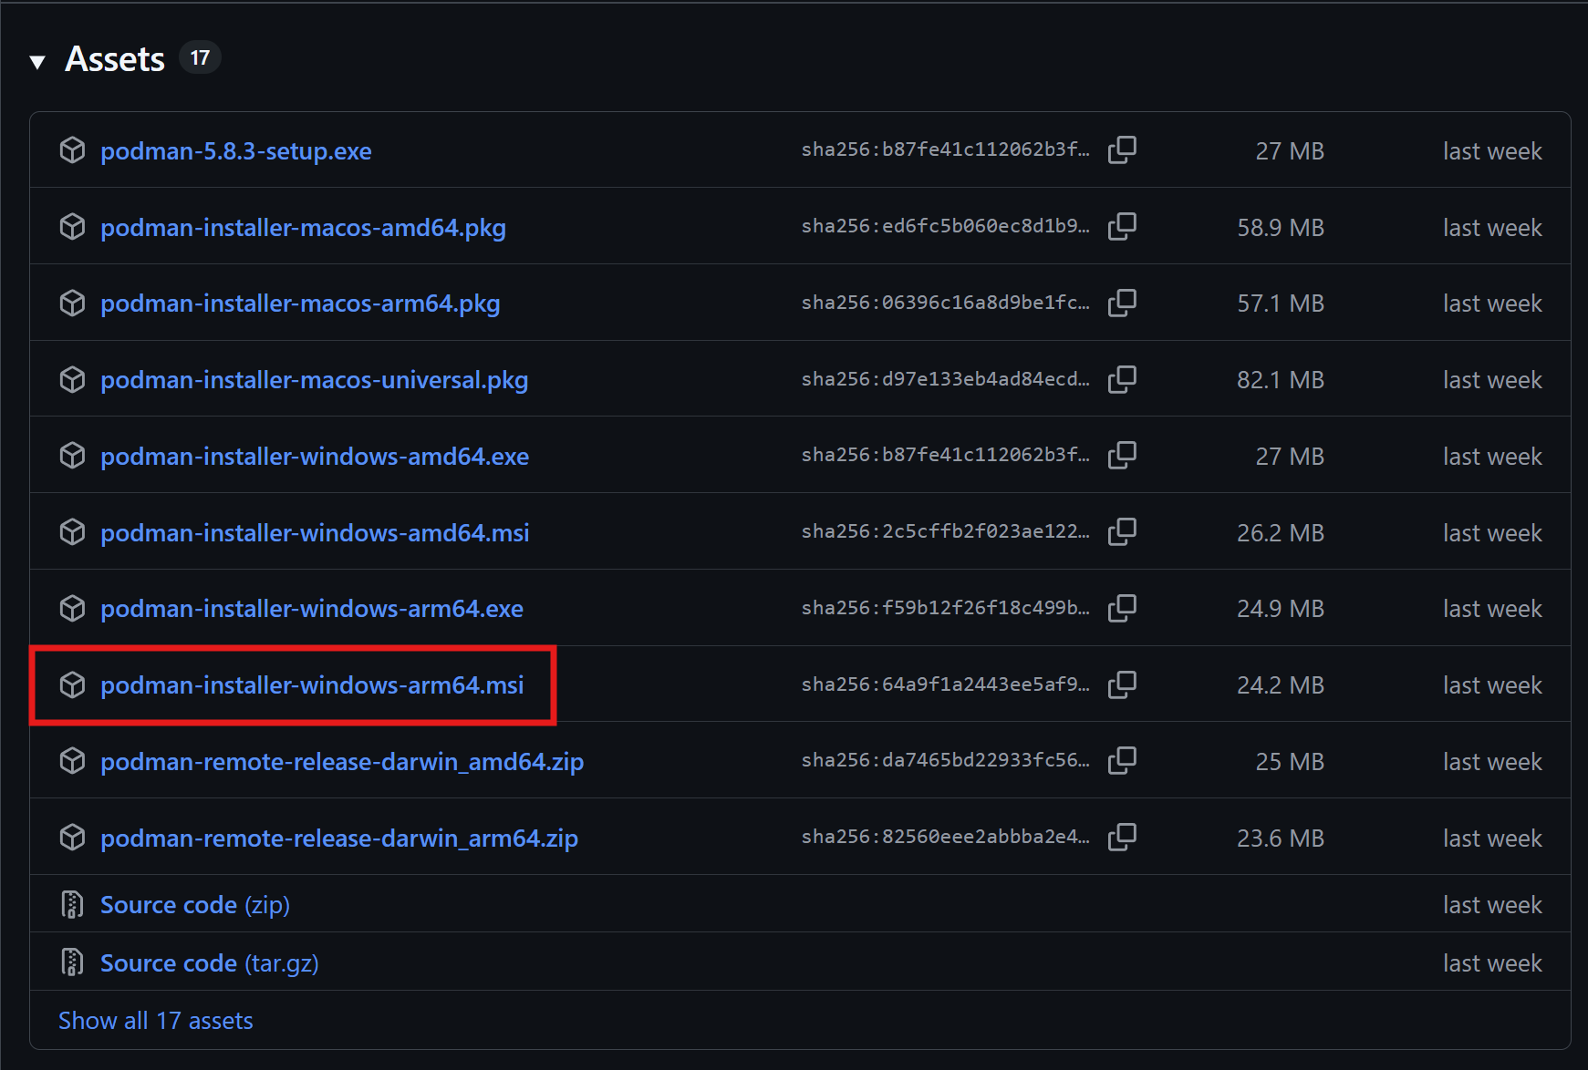Click the 82.1 MB size value
Viewport: 1588px width, 1070px height.
[1281, 380]
